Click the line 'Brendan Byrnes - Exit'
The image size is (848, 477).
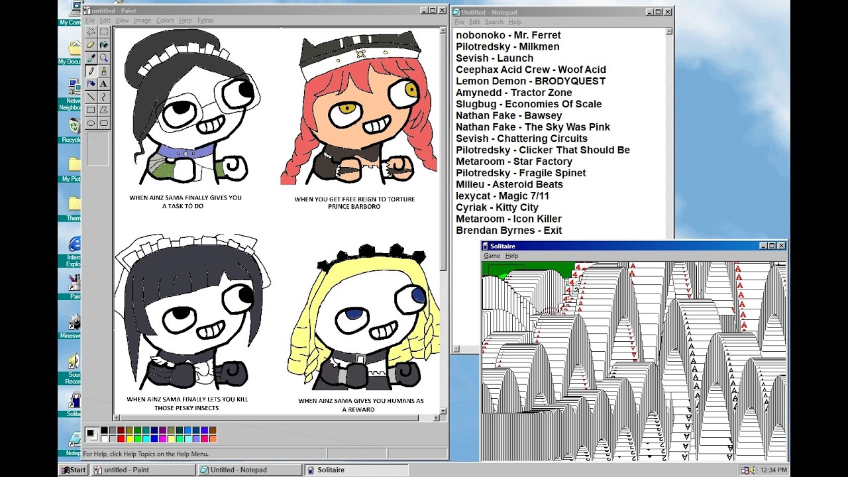pyautogui.click(x=509, y=231)
